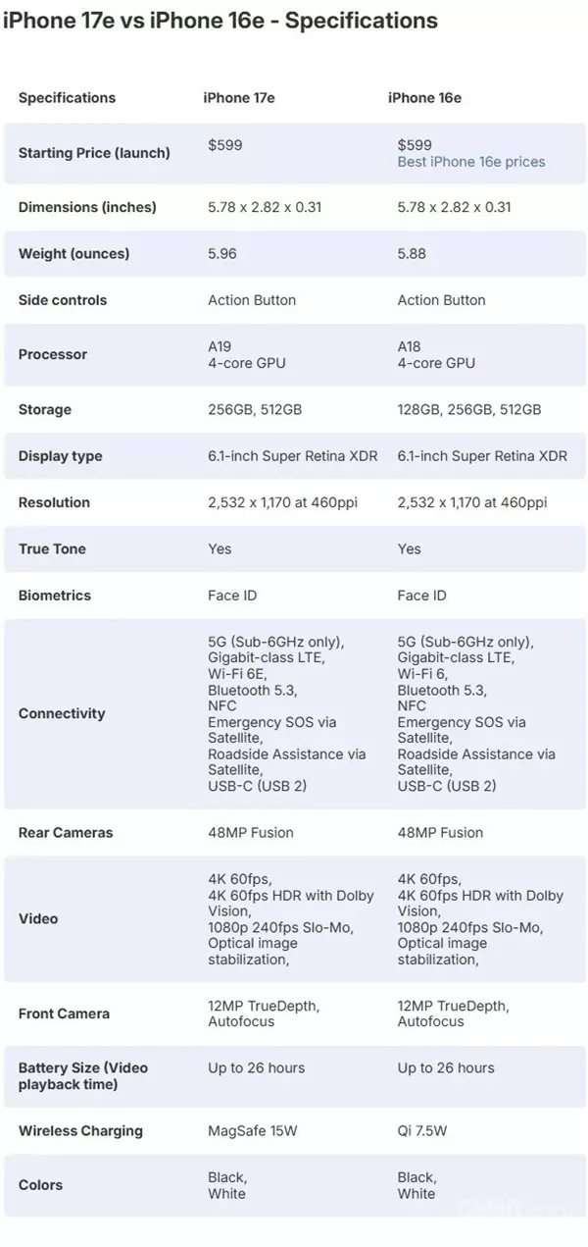Click the iPhone 16e column header

point(424,98)
